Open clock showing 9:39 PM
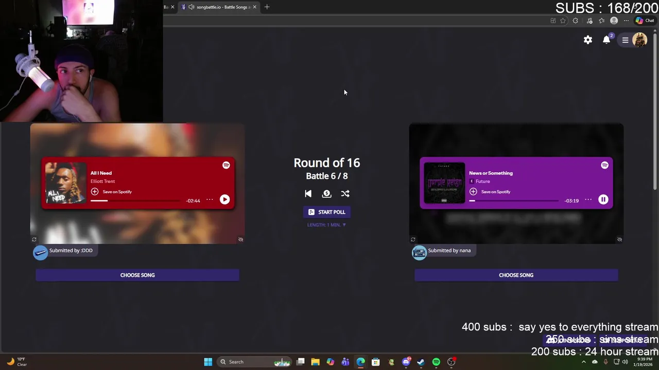 coord(644,362)
